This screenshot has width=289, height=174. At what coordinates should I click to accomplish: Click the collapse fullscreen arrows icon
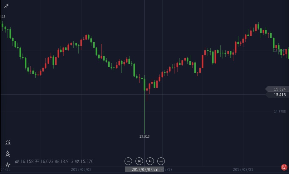[x=6, y=6]
